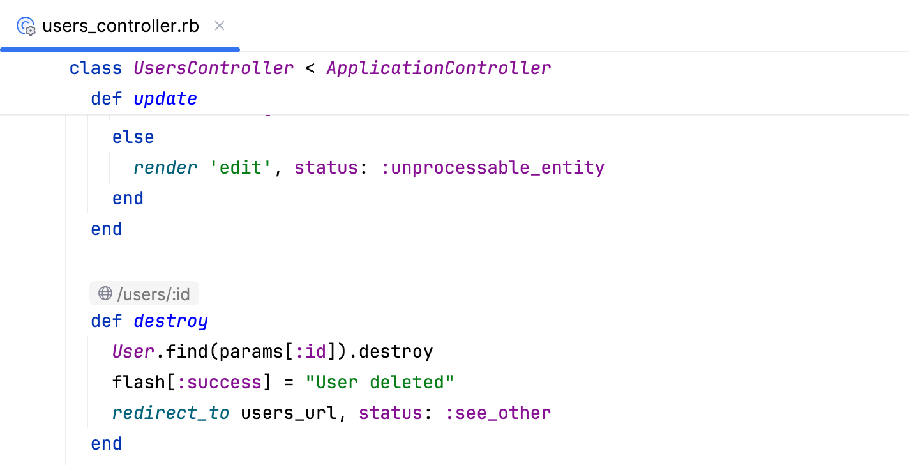Viewport: 909px width, 465px height.
Task: Click the Rails controller icon on the editor tab
Action: (26, 26)
